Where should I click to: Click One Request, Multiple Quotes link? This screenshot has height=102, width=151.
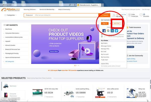(x=131, y=10)
